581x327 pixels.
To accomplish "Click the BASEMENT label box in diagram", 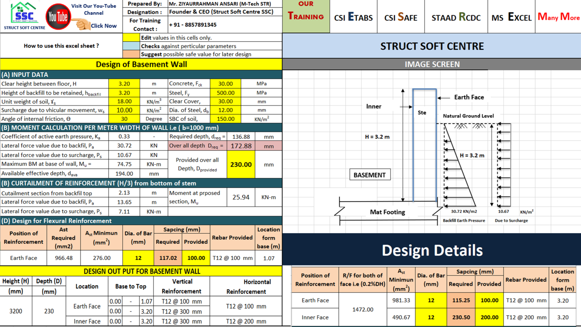I will 370,175.
